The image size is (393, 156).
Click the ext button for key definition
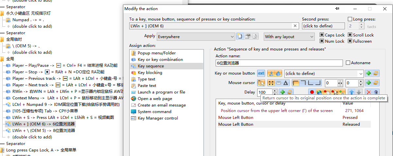(x=261, y=73)
